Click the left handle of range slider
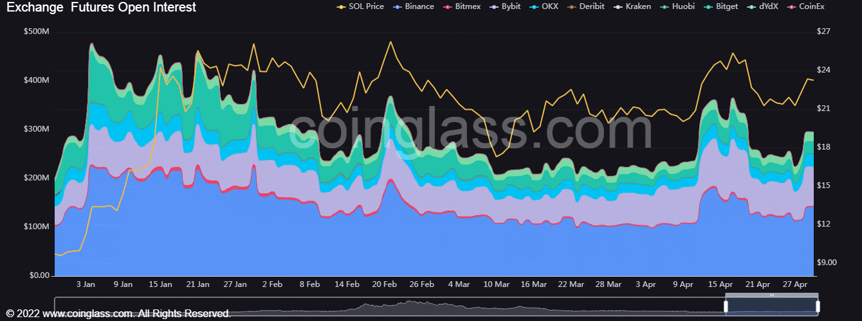 click(x=726, y=307)
